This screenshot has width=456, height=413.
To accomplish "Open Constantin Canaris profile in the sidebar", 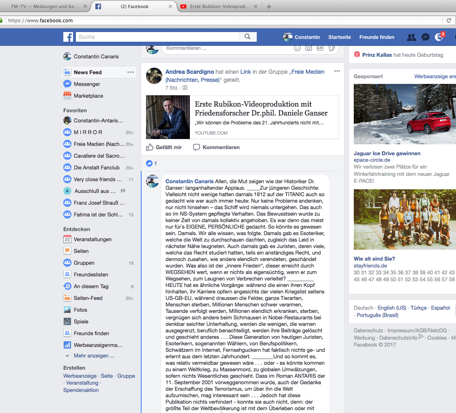I will [91, 56].
